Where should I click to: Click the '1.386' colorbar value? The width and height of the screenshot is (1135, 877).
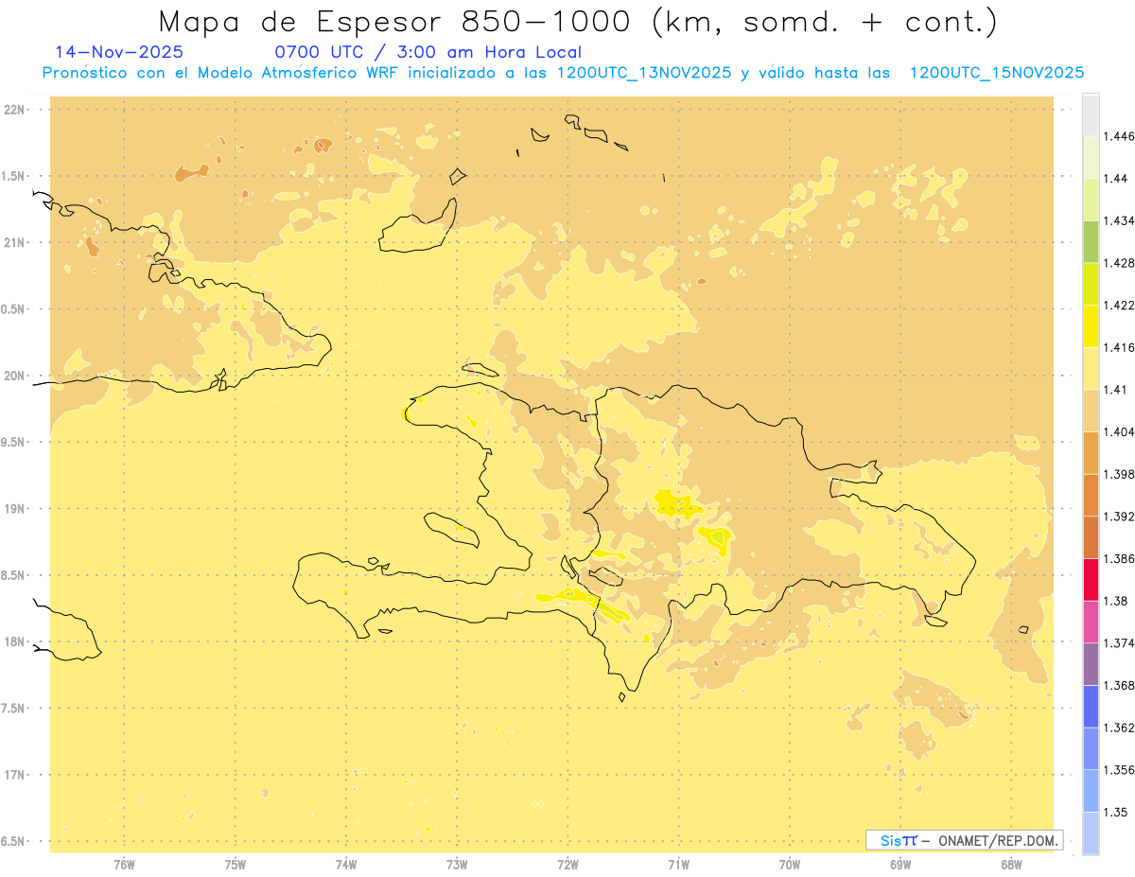(1119, 559)
